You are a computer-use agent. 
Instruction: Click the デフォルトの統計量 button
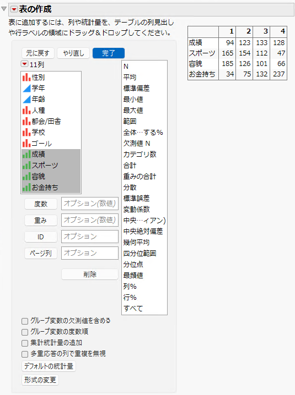point(49,366)
